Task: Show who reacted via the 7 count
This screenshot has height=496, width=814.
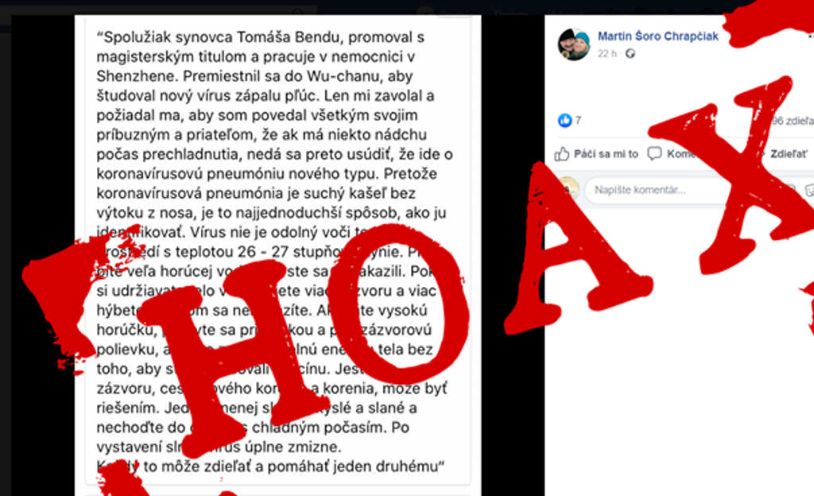Action: 579,120
